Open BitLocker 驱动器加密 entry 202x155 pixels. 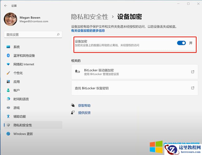pos(135,72)
